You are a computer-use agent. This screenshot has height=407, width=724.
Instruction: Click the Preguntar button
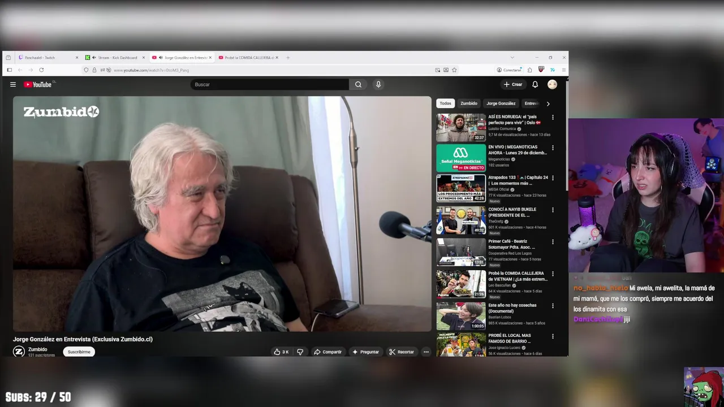[x=365, y=352]
